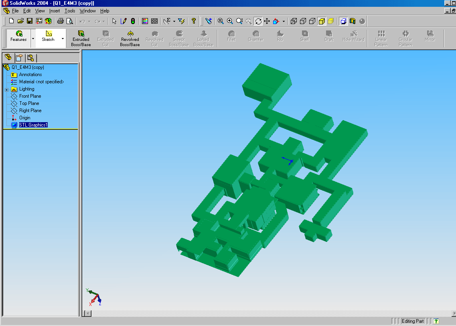Select the Rebuild traffic light icon

pos(133,21)
